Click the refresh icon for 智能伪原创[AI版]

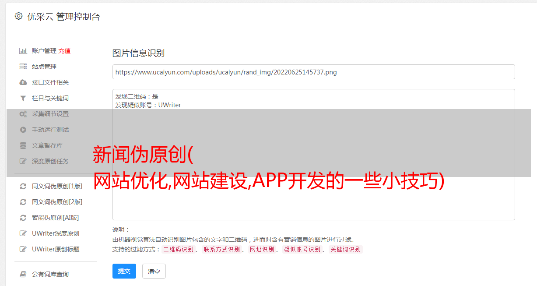pos(23,218)
